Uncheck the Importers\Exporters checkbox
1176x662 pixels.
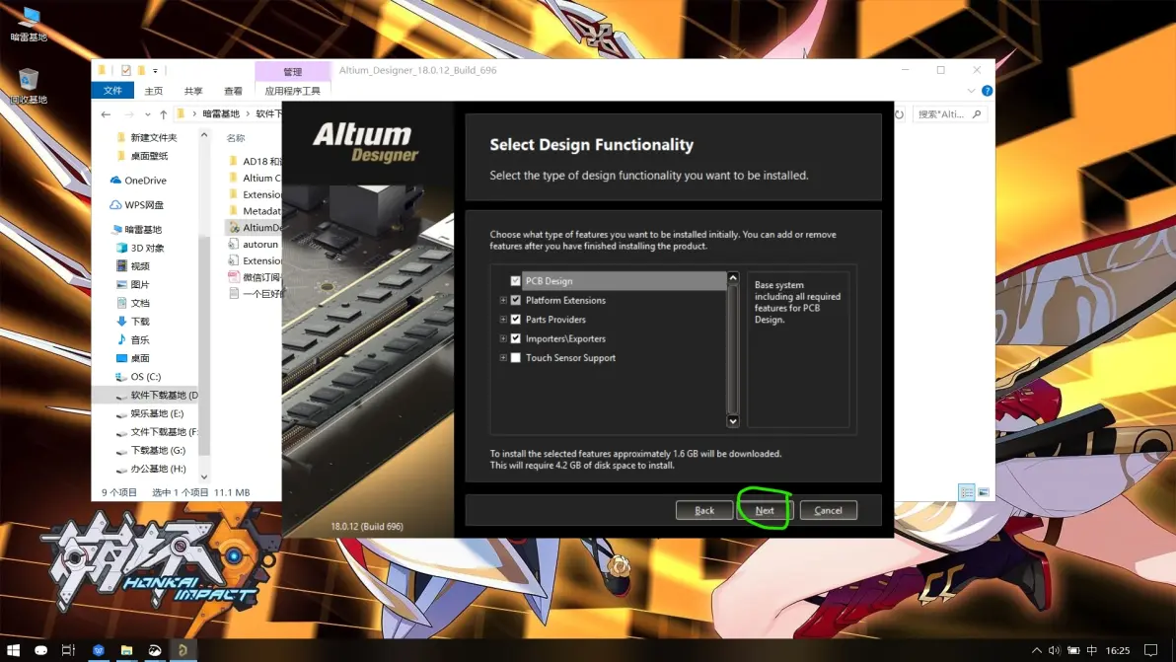pos(515,338)
